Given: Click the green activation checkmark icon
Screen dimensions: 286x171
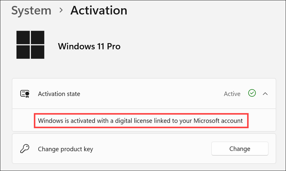Looking at the screenshot, I should [252, 94].
